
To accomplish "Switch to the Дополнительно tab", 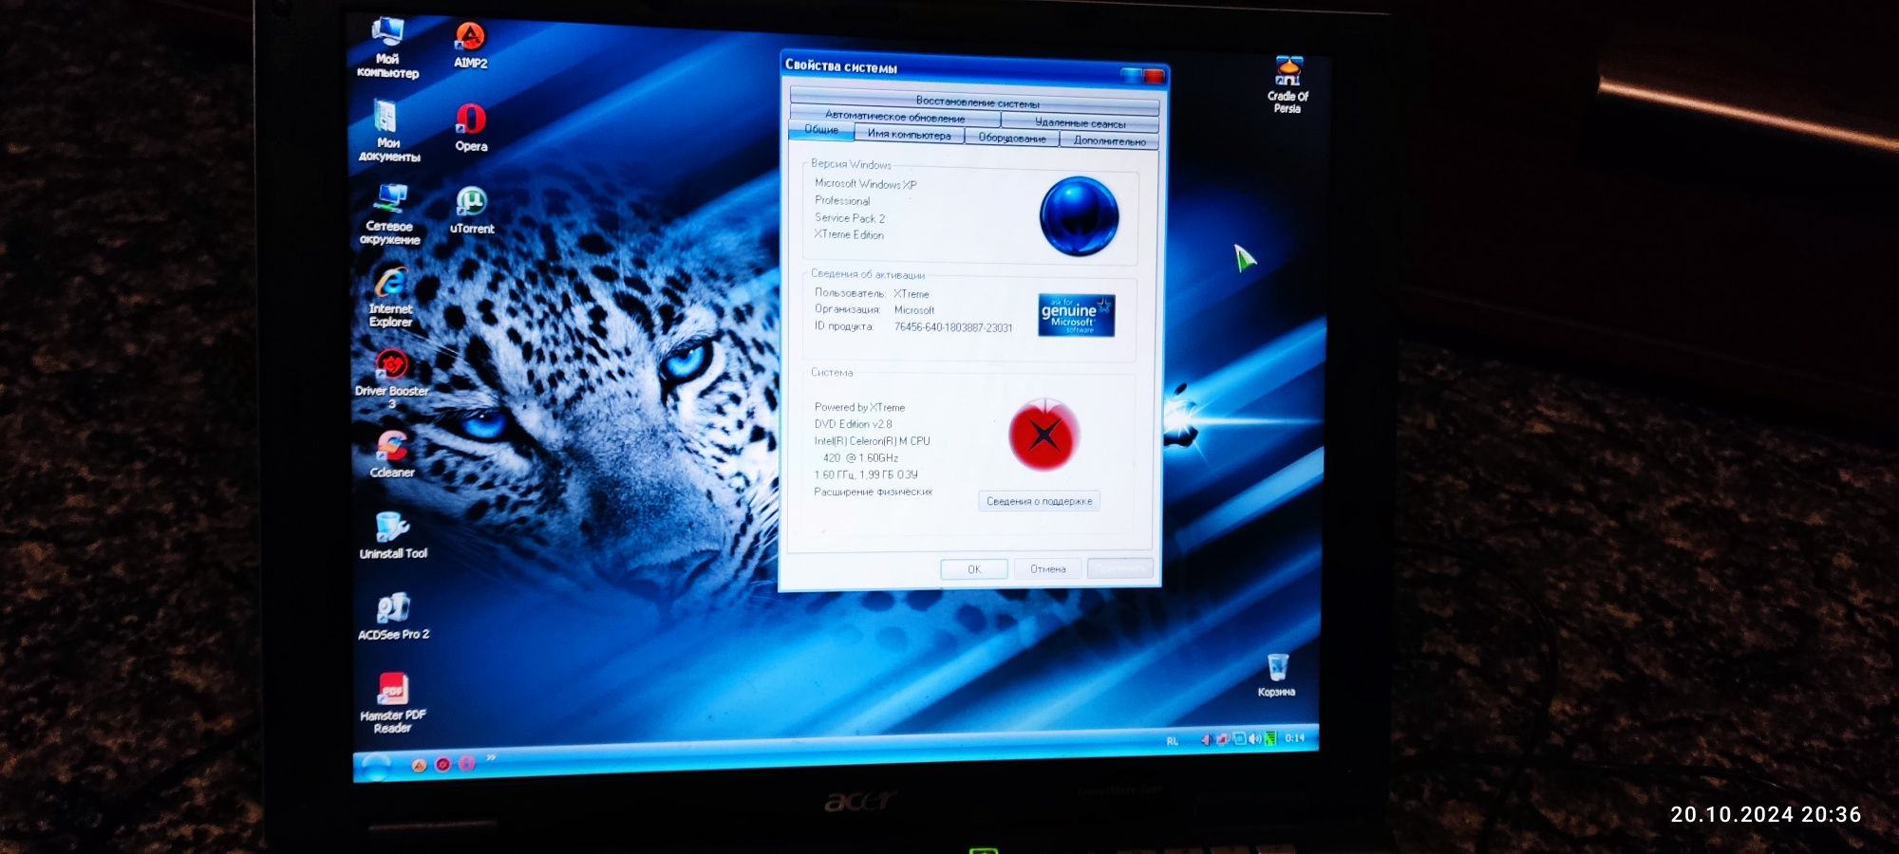I will [1109, 141].
